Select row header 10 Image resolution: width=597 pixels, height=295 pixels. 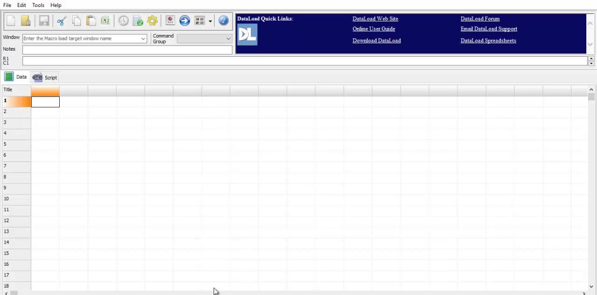pyautogui.click(x=17, y=199)
